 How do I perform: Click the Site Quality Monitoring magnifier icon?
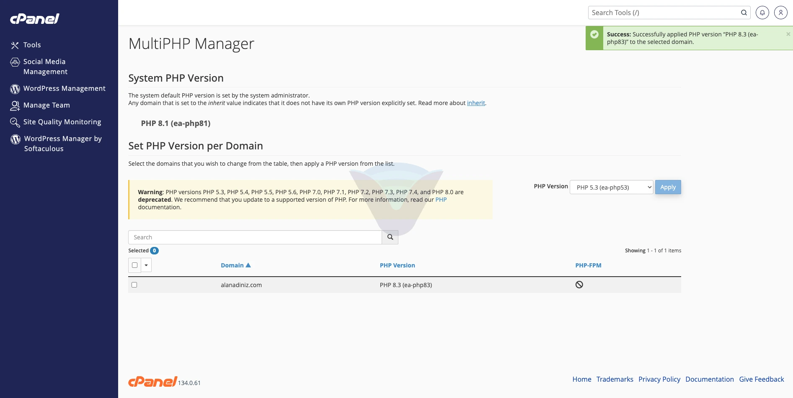(x=15, y=122)
